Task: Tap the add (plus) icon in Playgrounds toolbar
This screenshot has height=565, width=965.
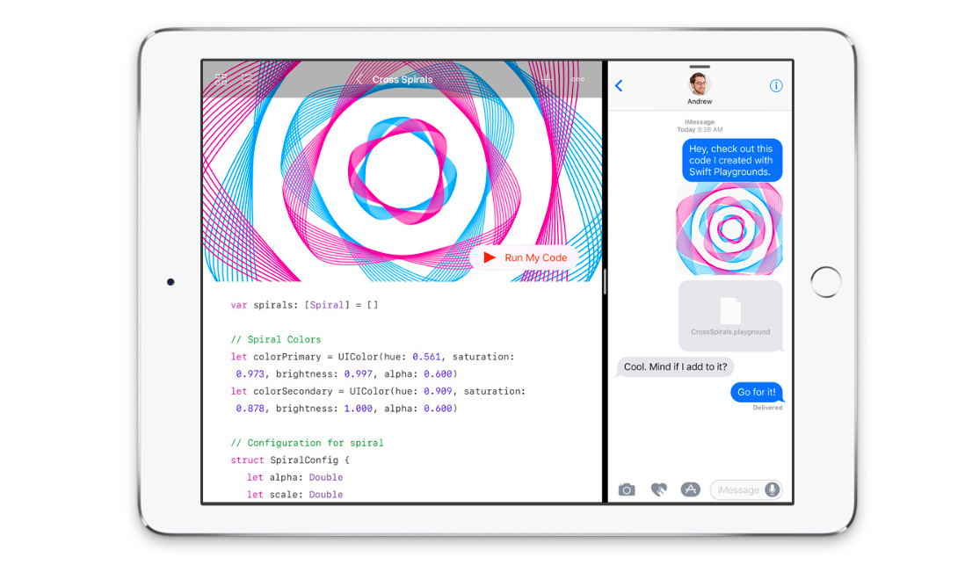Action: [x=547, y=79]
